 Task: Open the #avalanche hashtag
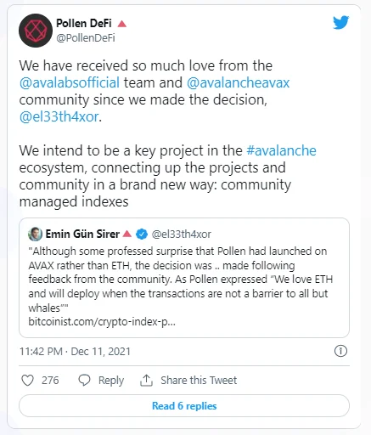pyautogui.click(x=281, y=150)
